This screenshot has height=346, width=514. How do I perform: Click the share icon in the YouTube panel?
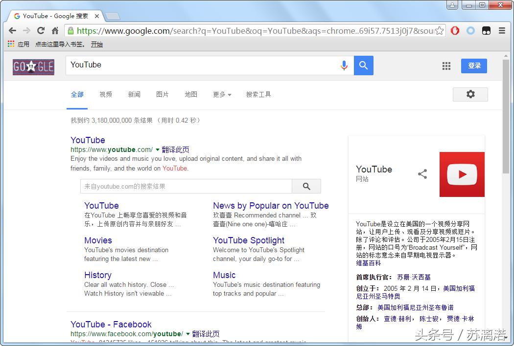[422, 173]
